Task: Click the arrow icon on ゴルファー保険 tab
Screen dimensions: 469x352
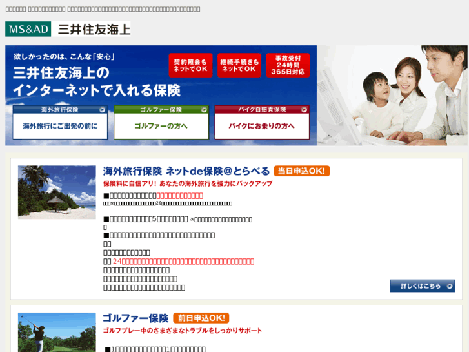Action: click(204, 110)
